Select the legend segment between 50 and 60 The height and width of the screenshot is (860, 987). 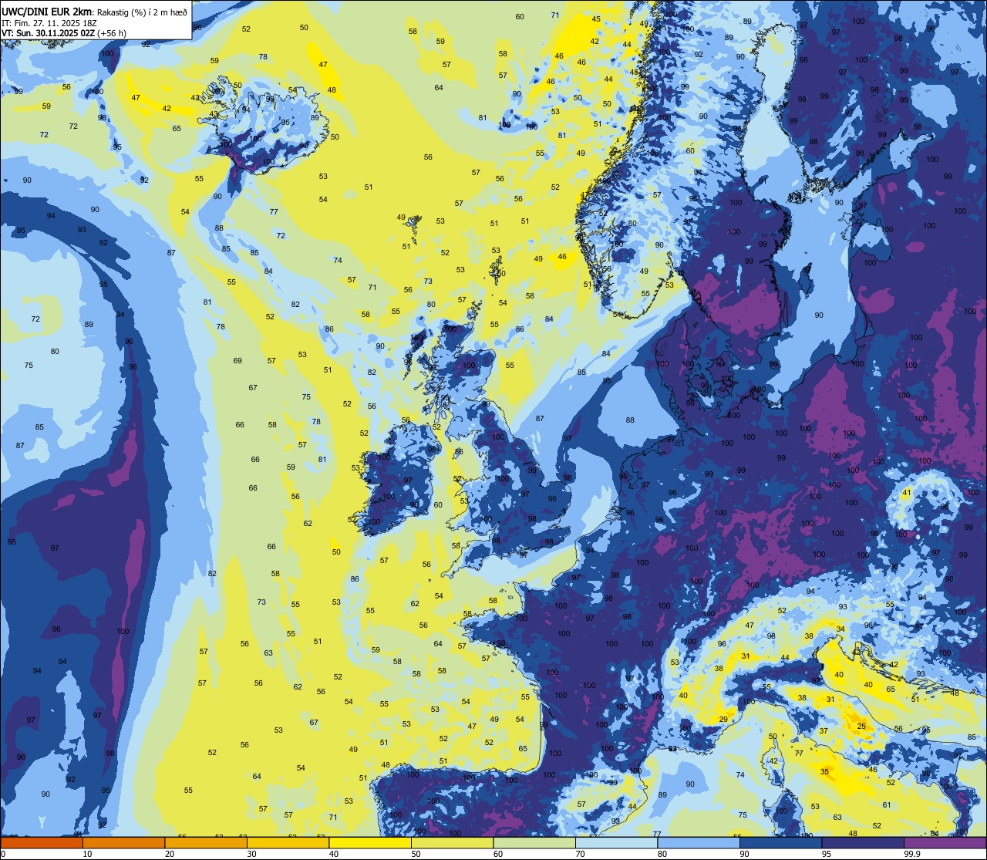click(x=453, y=842)
